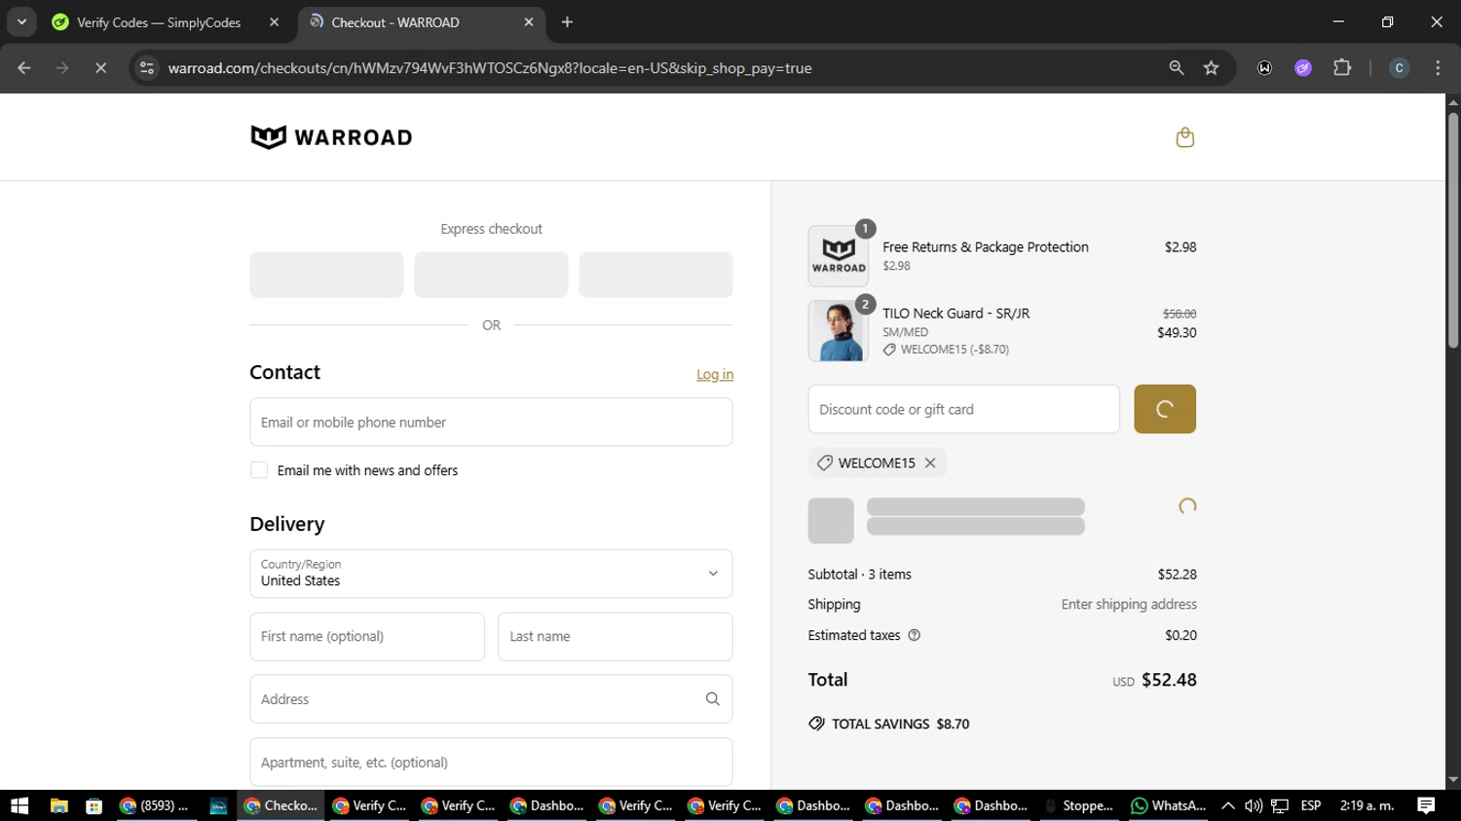Open the notifications action center
Screen dimensions: 1461x821
pyautogui.click(x=1426, y=805)
